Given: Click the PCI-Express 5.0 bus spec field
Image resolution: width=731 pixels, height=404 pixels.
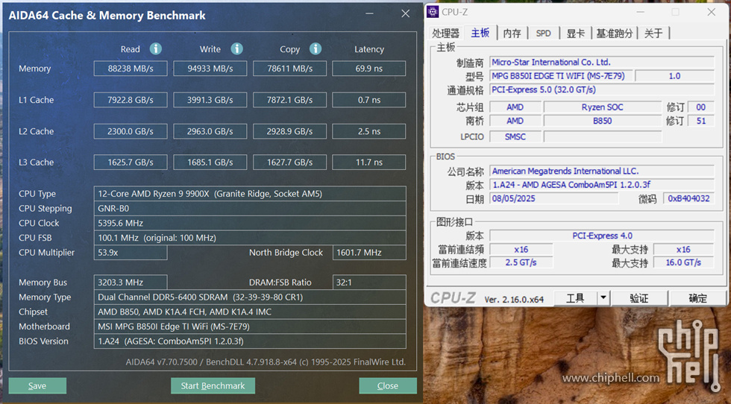Looking at the screenshot, I should point(602,89).
